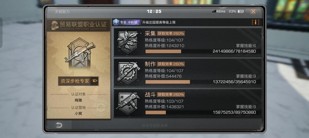Close the panel with the orange X
The image size is (309, 138).
point(253,11)
